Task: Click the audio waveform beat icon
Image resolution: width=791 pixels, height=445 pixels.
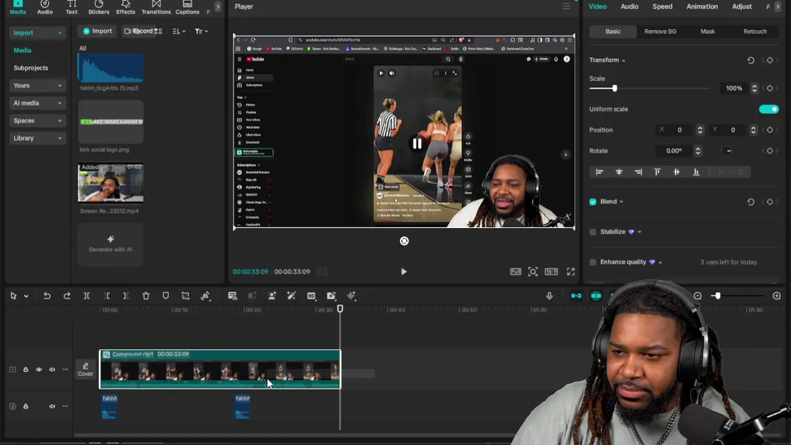Action: click(x=352, y=296)
